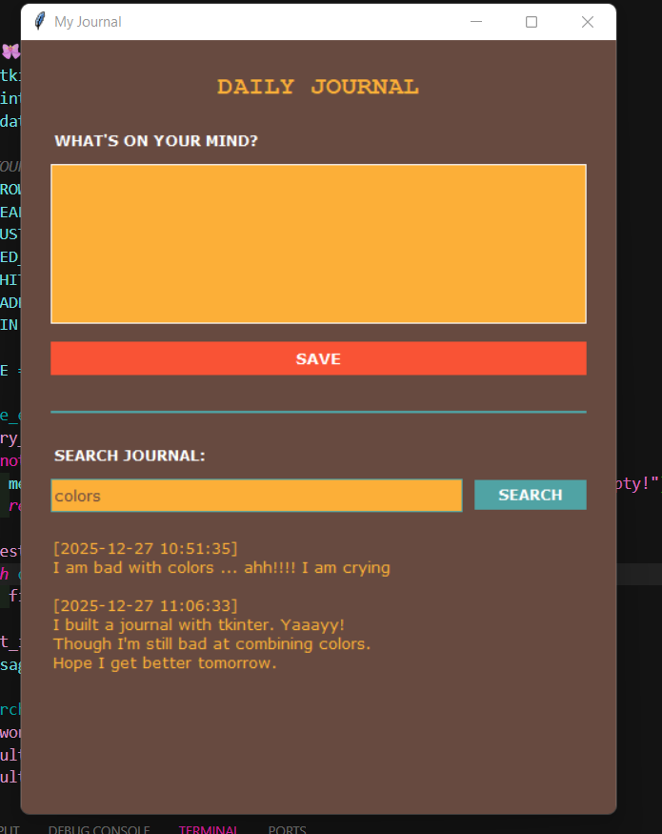Click the SEARCH button
Image resolution: width=662 pixels, height=834 pixels.
[x=531, y=495]
